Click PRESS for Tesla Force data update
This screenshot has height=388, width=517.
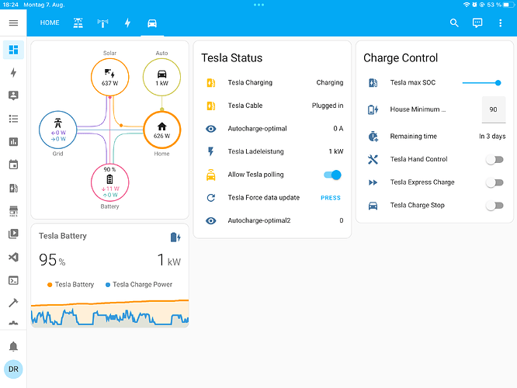pos(331,198)
